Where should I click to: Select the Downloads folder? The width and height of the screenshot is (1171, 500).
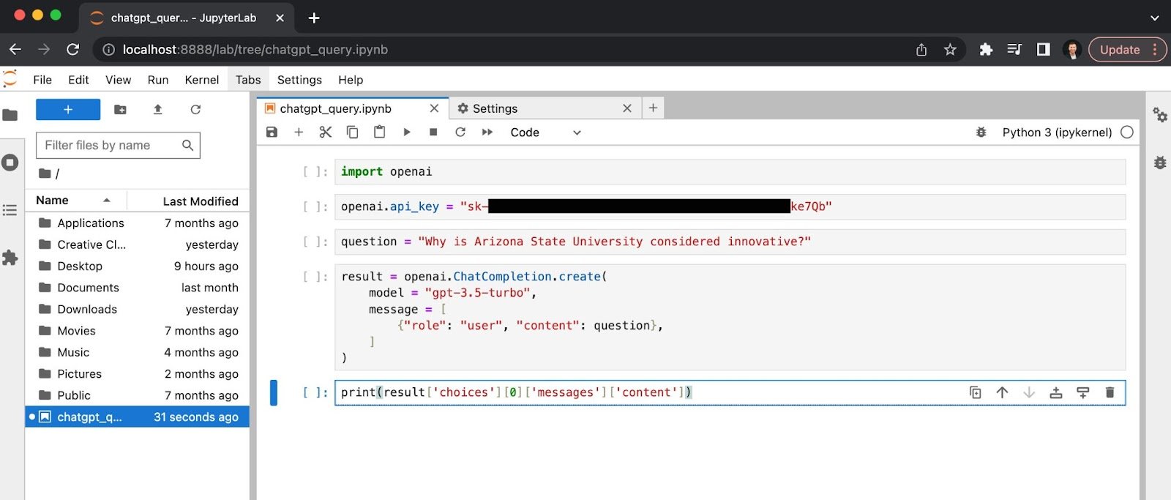[x=138, y=309]
